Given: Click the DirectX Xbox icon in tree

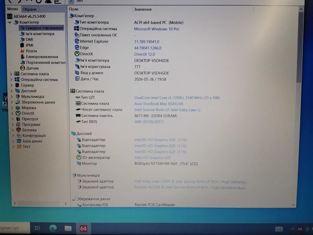Looking at the screenshot, I should click(x=18, y=113).
